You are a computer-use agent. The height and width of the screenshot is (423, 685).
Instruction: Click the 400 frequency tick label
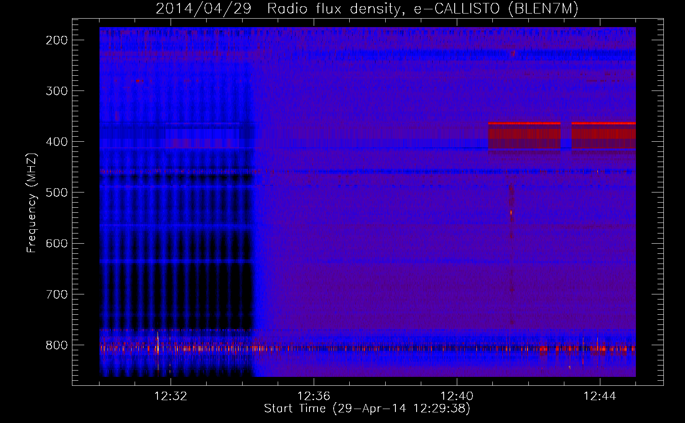pyautogui.click(x=57, y=142)
